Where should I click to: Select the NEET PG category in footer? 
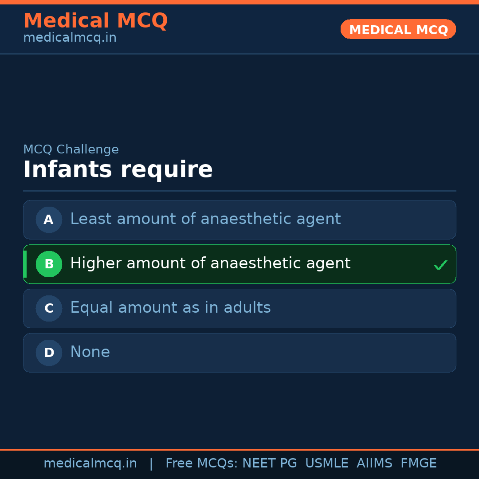[x=269, y=463]
